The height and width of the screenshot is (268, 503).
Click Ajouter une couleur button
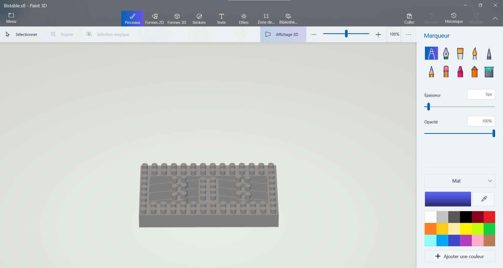(x=460, y=256)
